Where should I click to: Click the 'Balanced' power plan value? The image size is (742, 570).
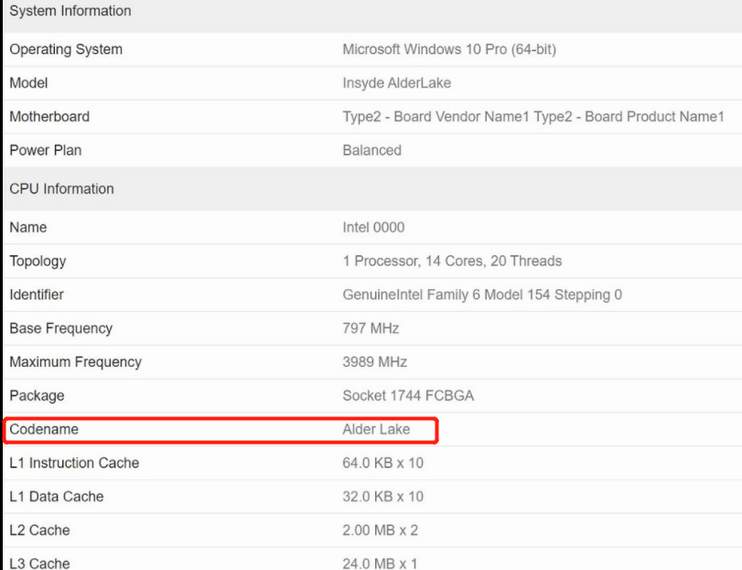pos(372,150)
